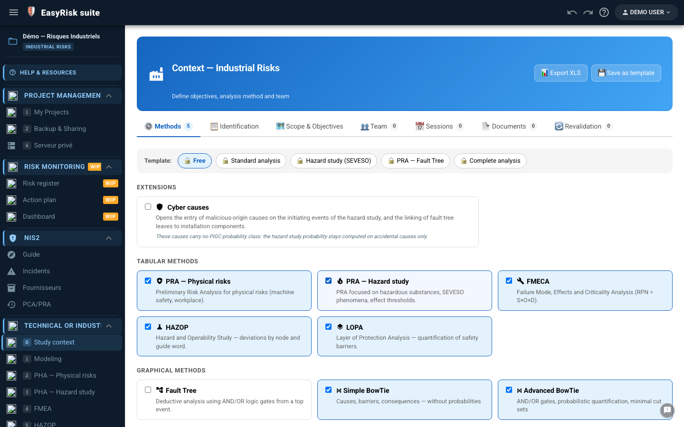Collapse the NIS2 sidebar section
This screenshot has height=427, width=684.
click(109, 238)
